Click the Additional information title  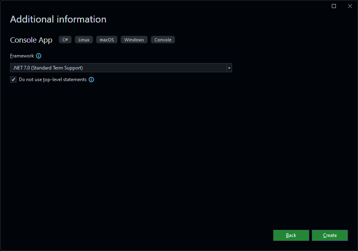[x=58, y=19]
